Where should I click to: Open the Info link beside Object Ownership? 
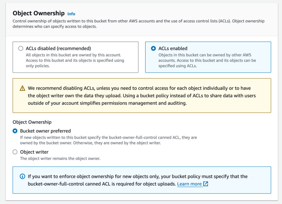[x=71, y=14]
